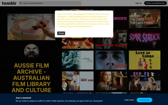Image resolution: width=168 pixels, height=105 pixels.
Task: Open the Coca-Cola Kid thumbnail partially behind dialog
Action: point(78,43)
